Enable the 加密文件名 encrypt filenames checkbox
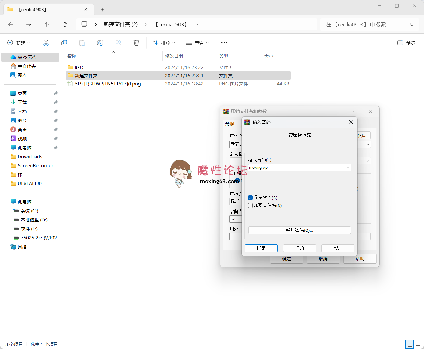 point(250,205)
